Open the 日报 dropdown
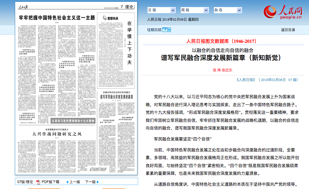Image resolution: width=309 pixels, height=189 pixels. pyautogui.click(x=161, y=10)
